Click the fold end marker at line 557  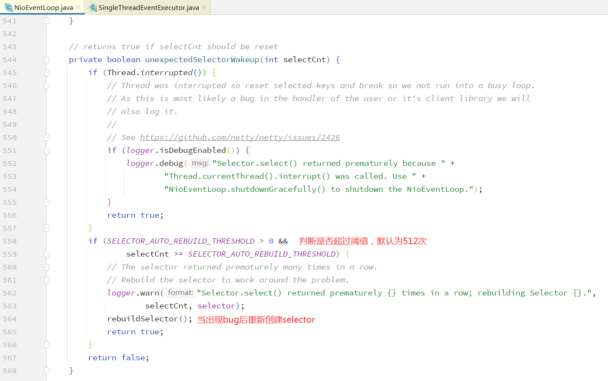coord(47,228)
